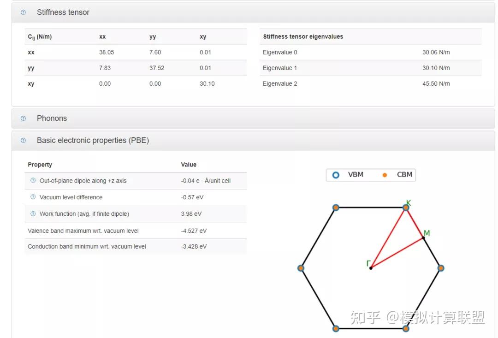The height and width of the screenshot is (338, 498).
Task: Click the VBM legend circle marker
Action: 336,175
